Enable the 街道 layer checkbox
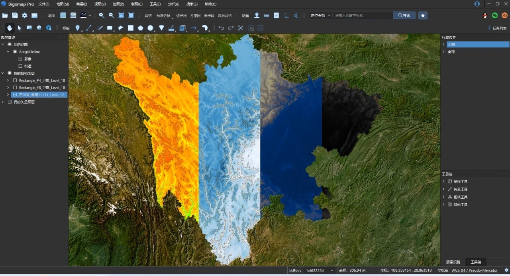This screenshot has height=276, width=510. click(x=20, y=66)
